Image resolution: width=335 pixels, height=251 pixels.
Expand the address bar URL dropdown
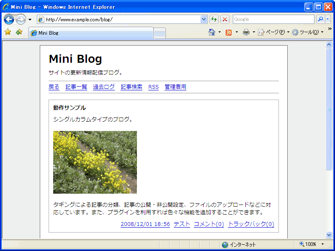(x=204, y=19)
